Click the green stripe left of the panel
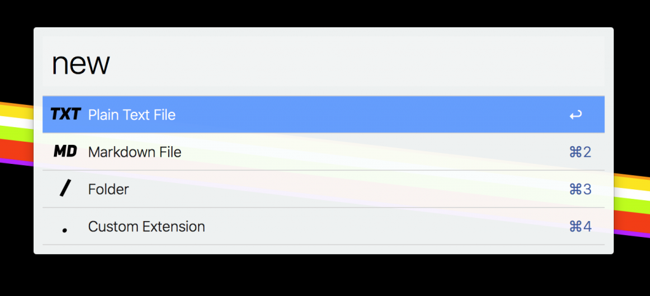Screen dimensions: 650x296 (x=16, y=134)
